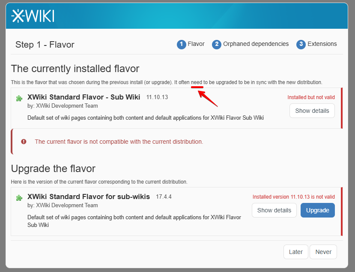Select step 2 number circle
Image resolution: width=355 pixels, height=272 pixels.
[x=217, y=44]
